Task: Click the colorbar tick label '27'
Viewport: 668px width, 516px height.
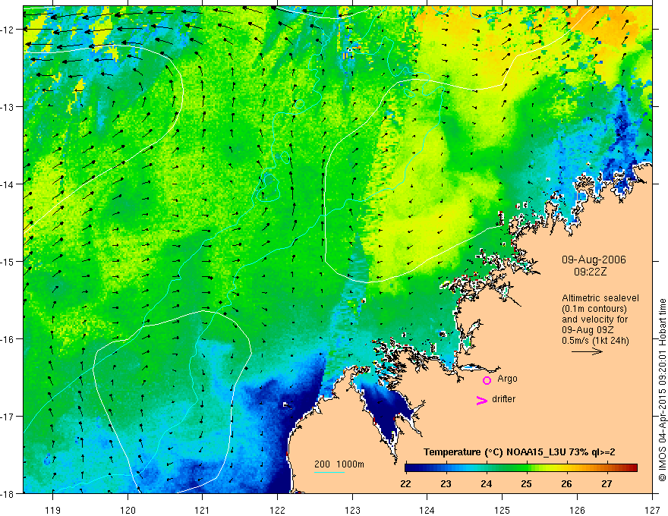Action: 607,483
